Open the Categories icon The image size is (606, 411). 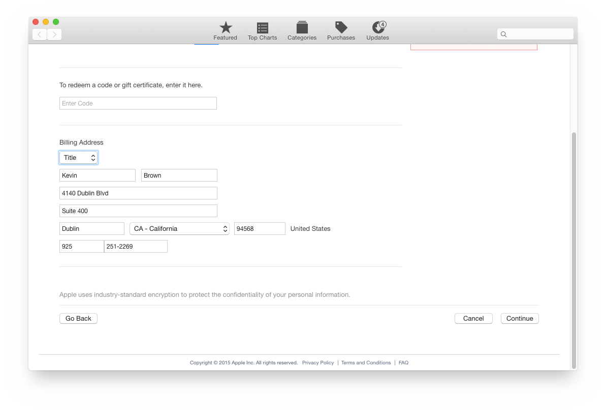click(x=302, y=28)
